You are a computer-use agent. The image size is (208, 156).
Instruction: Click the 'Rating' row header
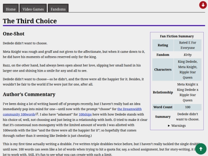[163, 45]
